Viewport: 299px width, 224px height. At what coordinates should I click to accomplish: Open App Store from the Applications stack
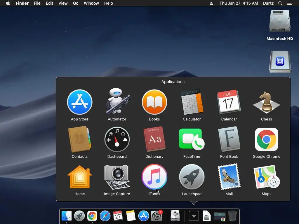pos(80,102)
